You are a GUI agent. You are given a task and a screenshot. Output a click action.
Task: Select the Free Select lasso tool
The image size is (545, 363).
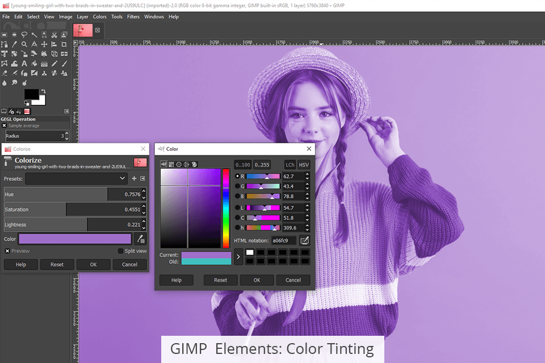(24, 35)
